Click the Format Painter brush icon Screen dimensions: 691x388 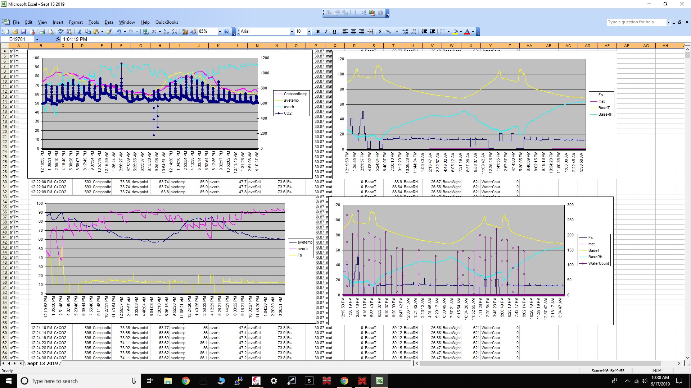109,32
